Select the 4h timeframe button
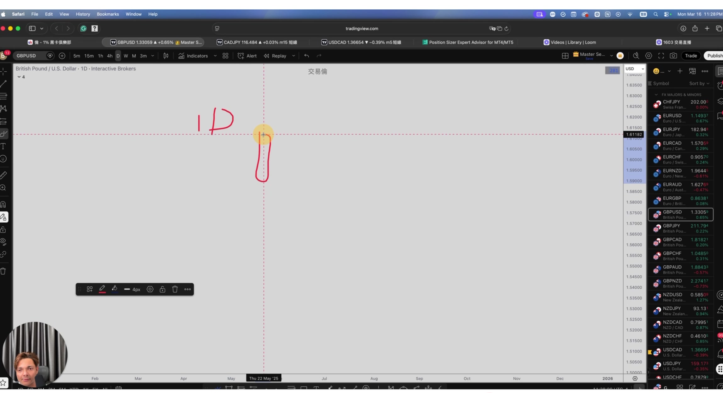Viewport: 723px width, 393px height. (x=109, y=56)
